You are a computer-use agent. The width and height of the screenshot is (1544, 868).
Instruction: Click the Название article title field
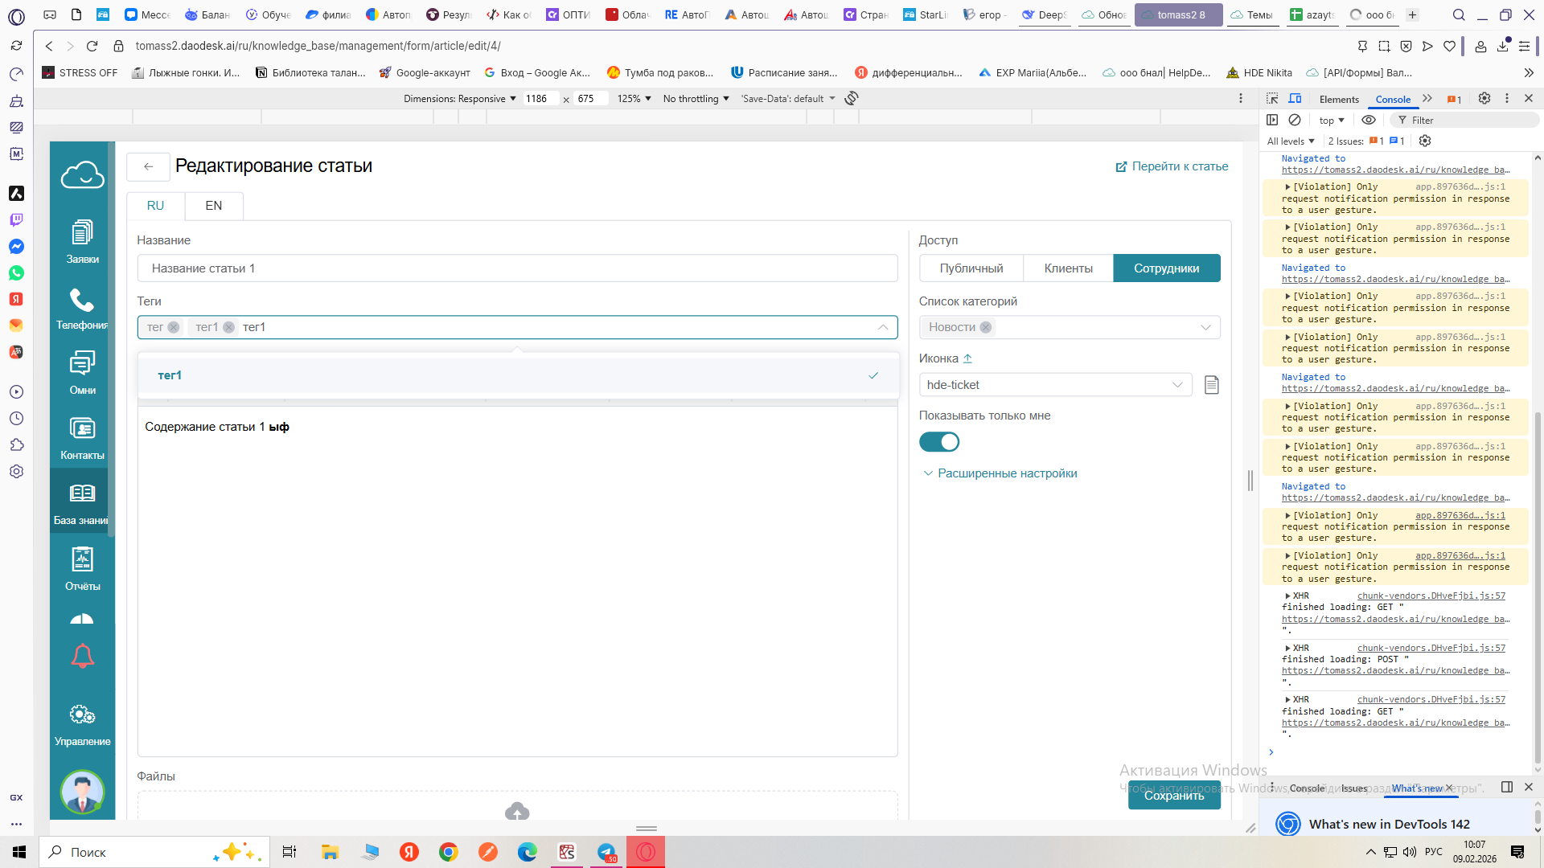(x=517, y=268)
